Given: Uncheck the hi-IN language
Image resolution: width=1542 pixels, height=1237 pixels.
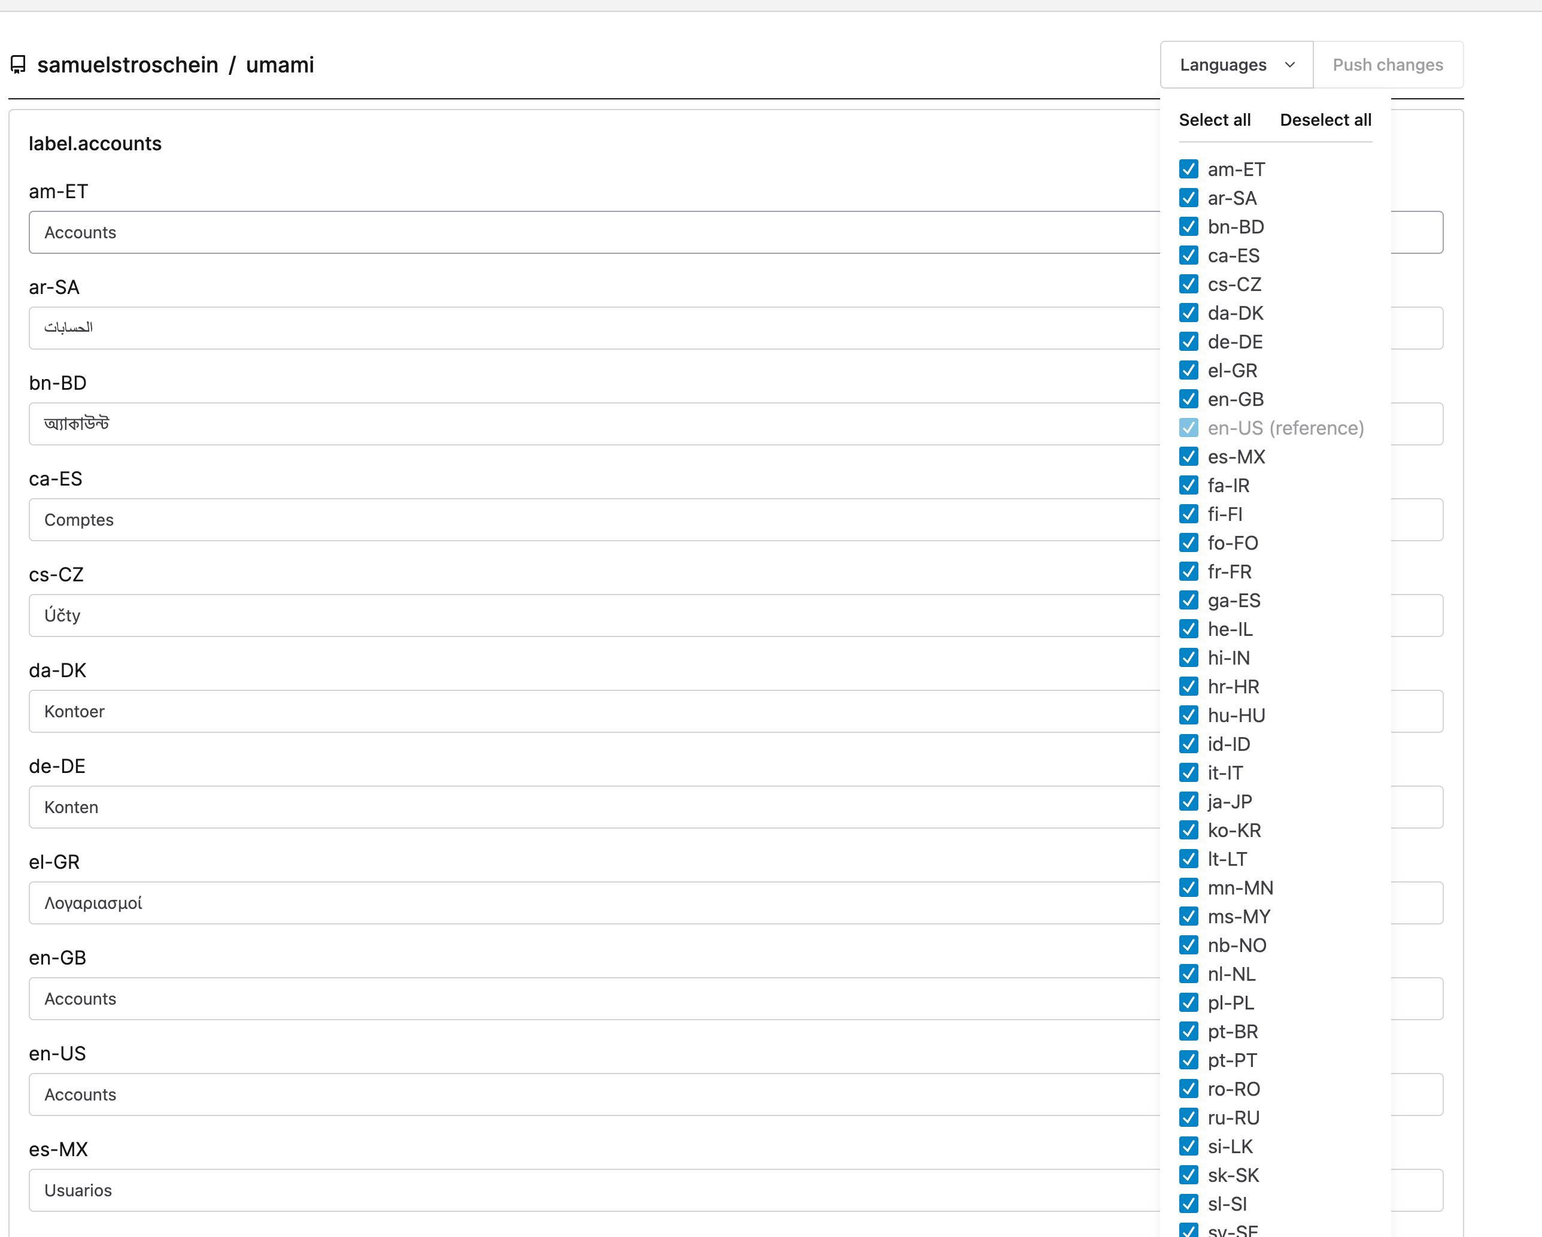Looking at the screenshot, I should 1189,657.
